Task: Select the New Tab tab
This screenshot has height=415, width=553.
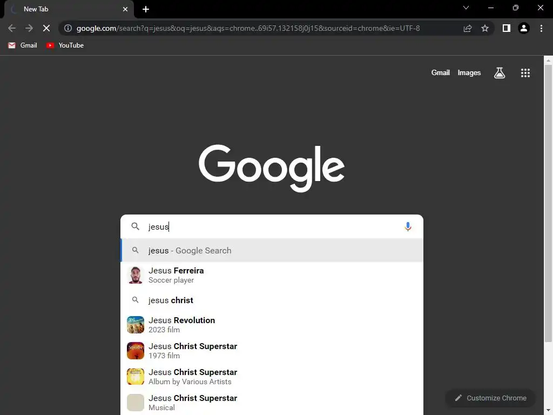Action: 69,9
